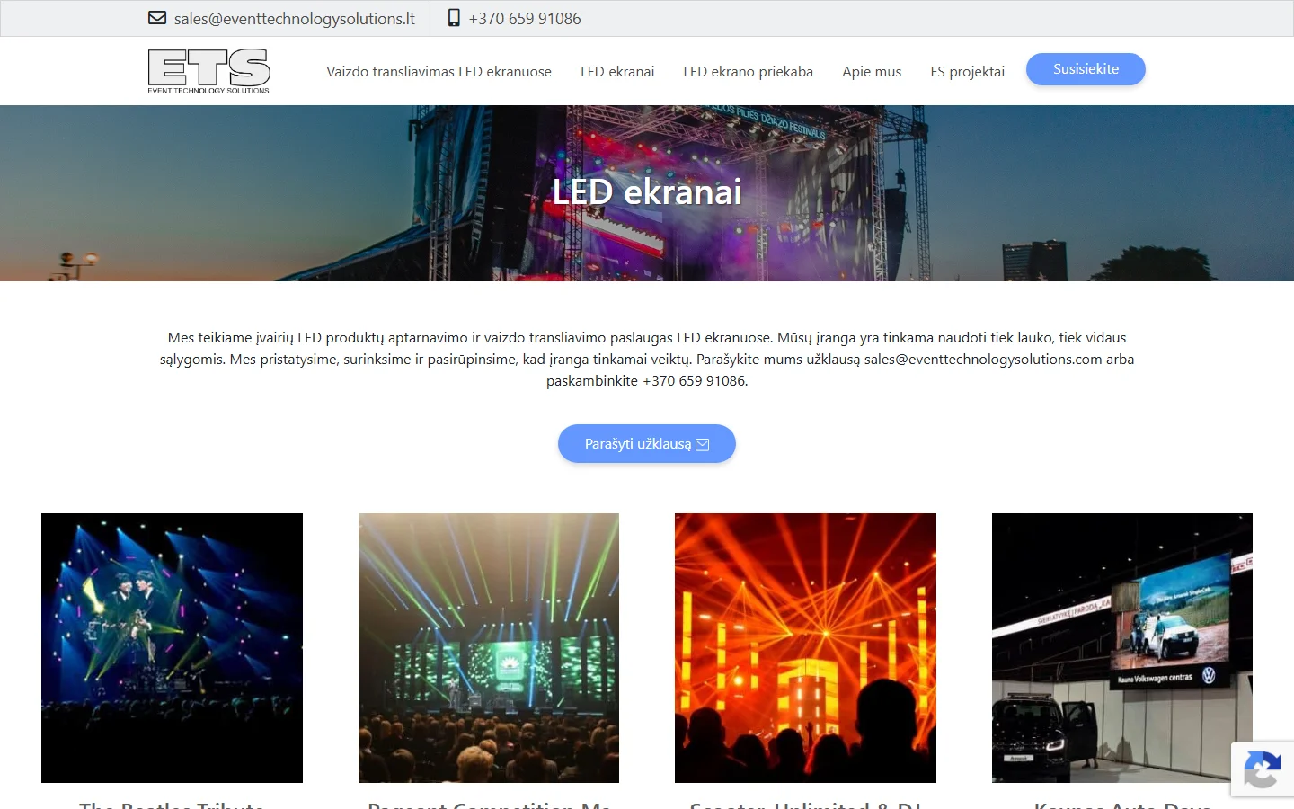Screen dimensions: 1294x809
Task: Open sales@eventtechnologysolutions.lt email link
Action: 295,19
